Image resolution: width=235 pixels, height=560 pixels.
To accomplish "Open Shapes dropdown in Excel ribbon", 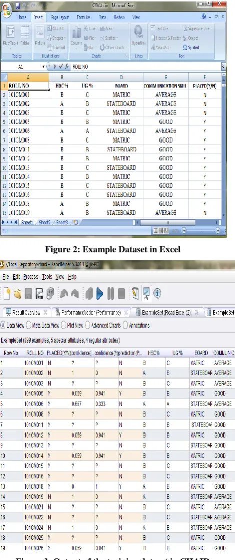I will (57, 38).
